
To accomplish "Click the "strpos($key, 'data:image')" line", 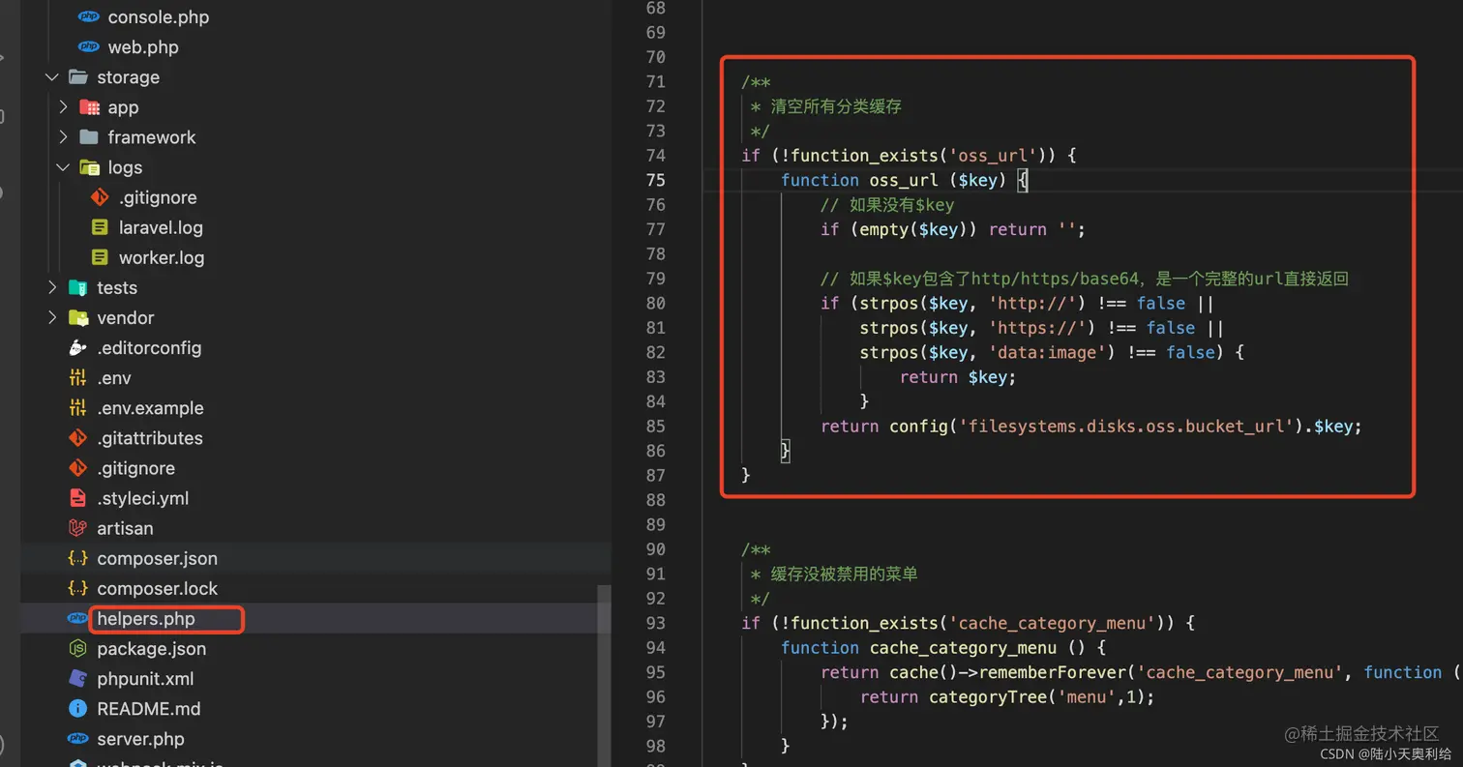I will pos(1052,352).
